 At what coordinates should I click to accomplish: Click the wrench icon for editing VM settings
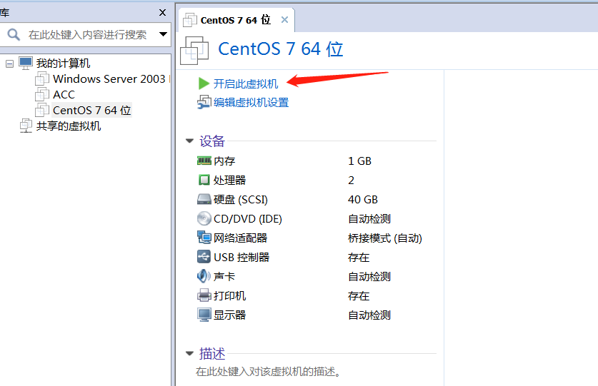pyautogui.click(x=204, y=102)
